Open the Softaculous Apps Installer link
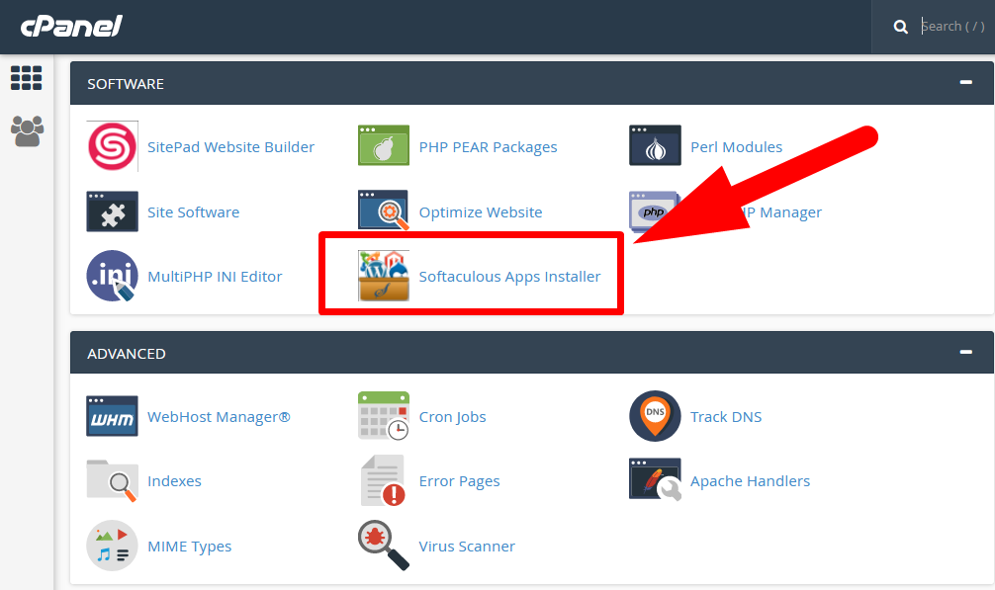The width and height of the screenshot is (995, 590). [509, 277]
